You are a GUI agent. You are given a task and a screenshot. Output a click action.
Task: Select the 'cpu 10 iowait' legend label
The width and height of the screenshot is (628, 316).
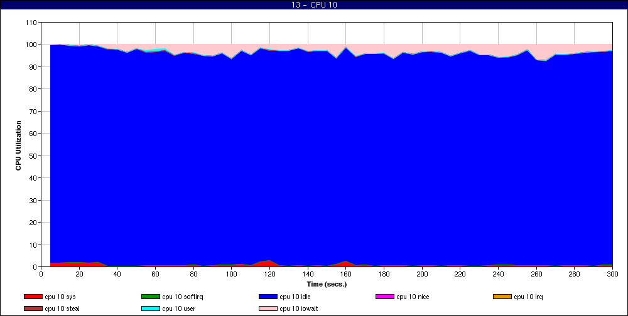tap(299, 309)
